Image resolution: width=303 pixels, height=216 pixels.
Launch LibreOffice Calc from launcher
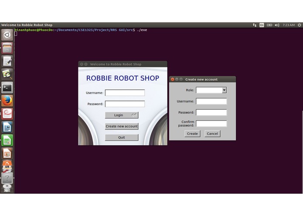(7, 140)
